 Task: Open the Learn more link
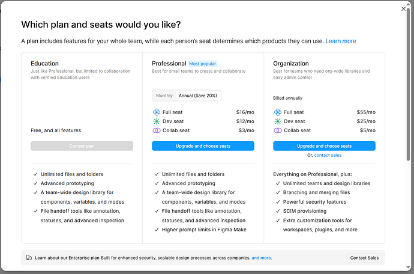[341, 41]
